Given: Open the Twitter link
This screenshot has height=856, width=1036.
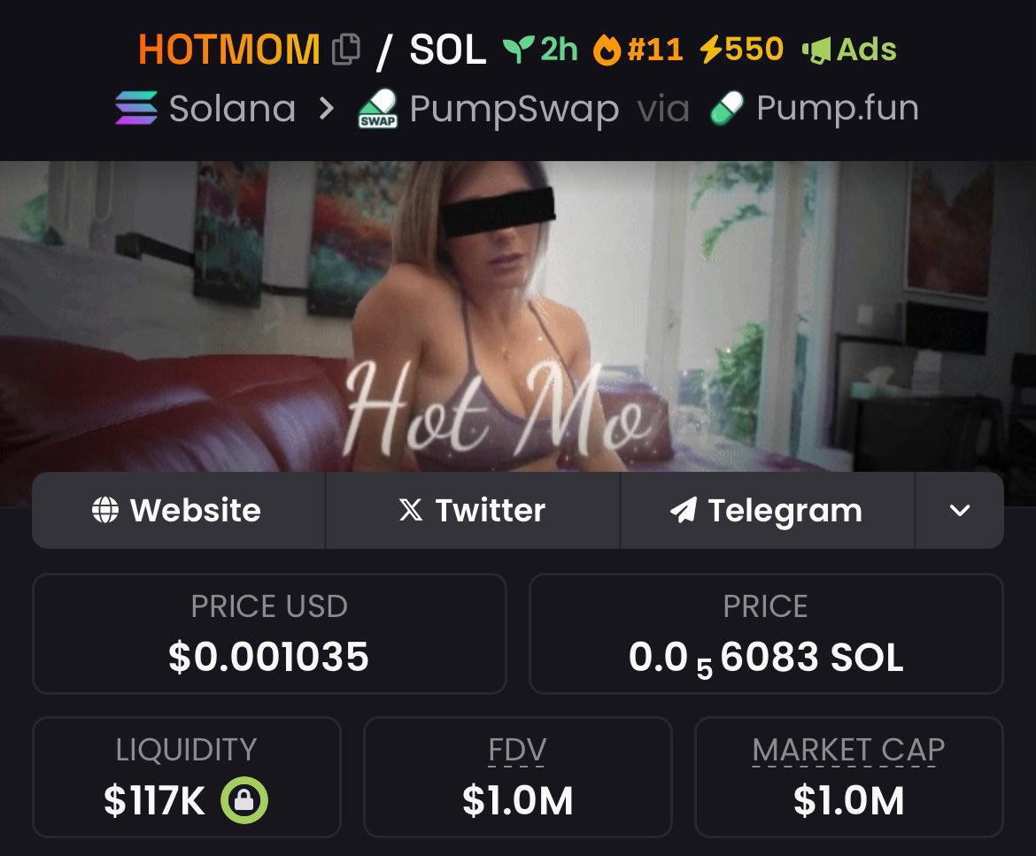Looking at the screenshot, I should coord(473,510).
